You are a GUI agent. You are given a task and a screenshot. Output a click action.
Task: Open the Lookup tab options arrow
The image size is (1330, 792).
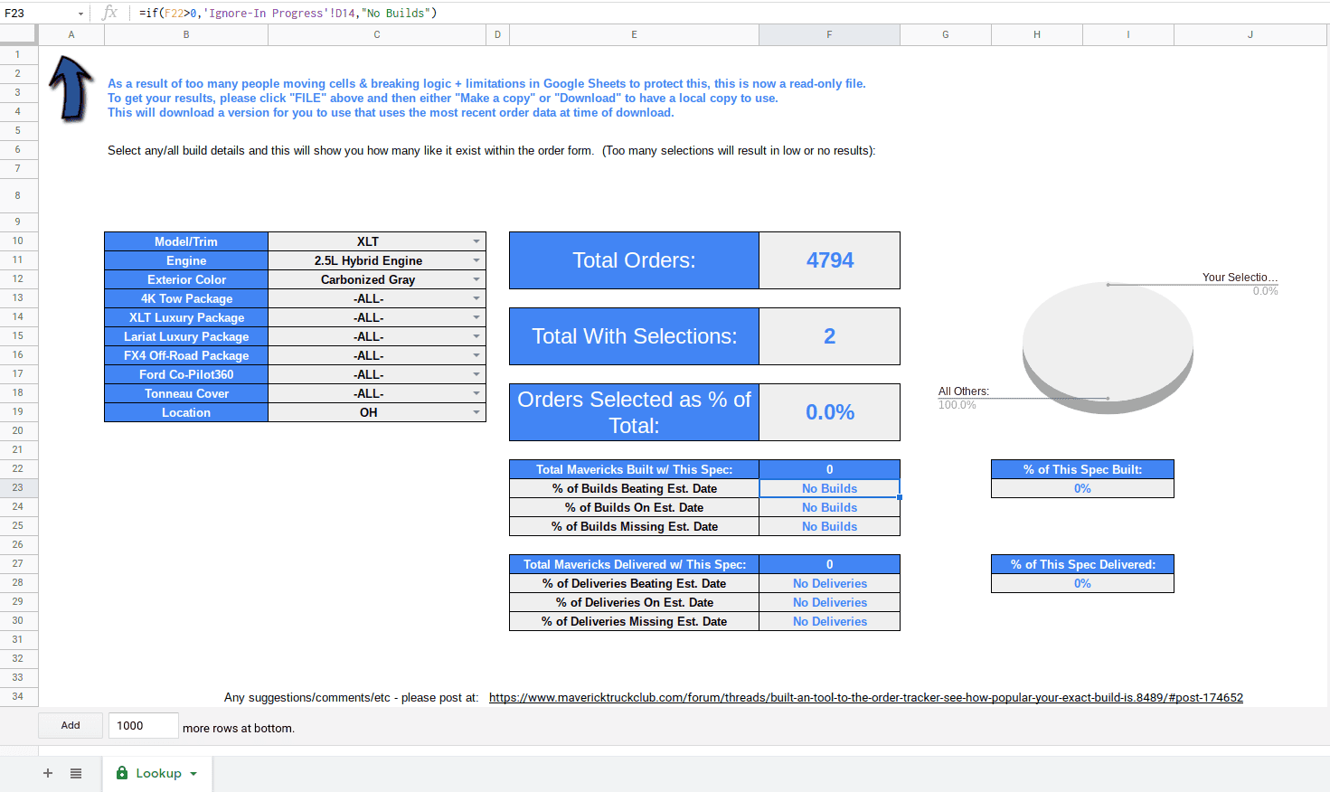point(193,774)
